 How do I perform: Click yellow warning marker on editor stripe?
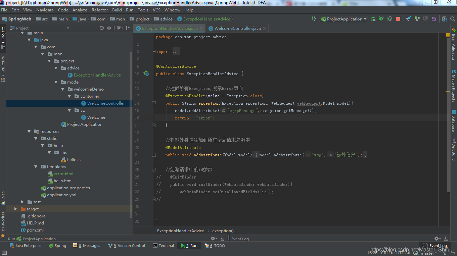[448, 91]
